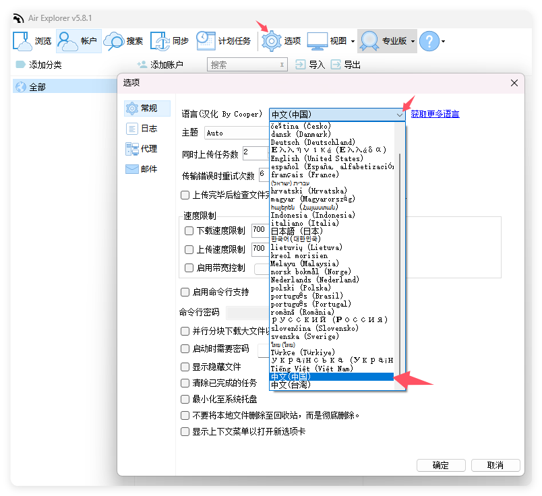Toggle 显示隐藏文件 checkbox
Screen dimensions: 542x496
coord(185,367)
